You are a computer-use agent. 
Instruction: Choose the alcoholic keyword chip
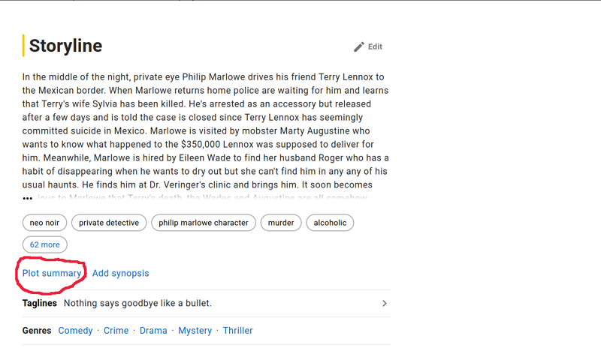330,223
